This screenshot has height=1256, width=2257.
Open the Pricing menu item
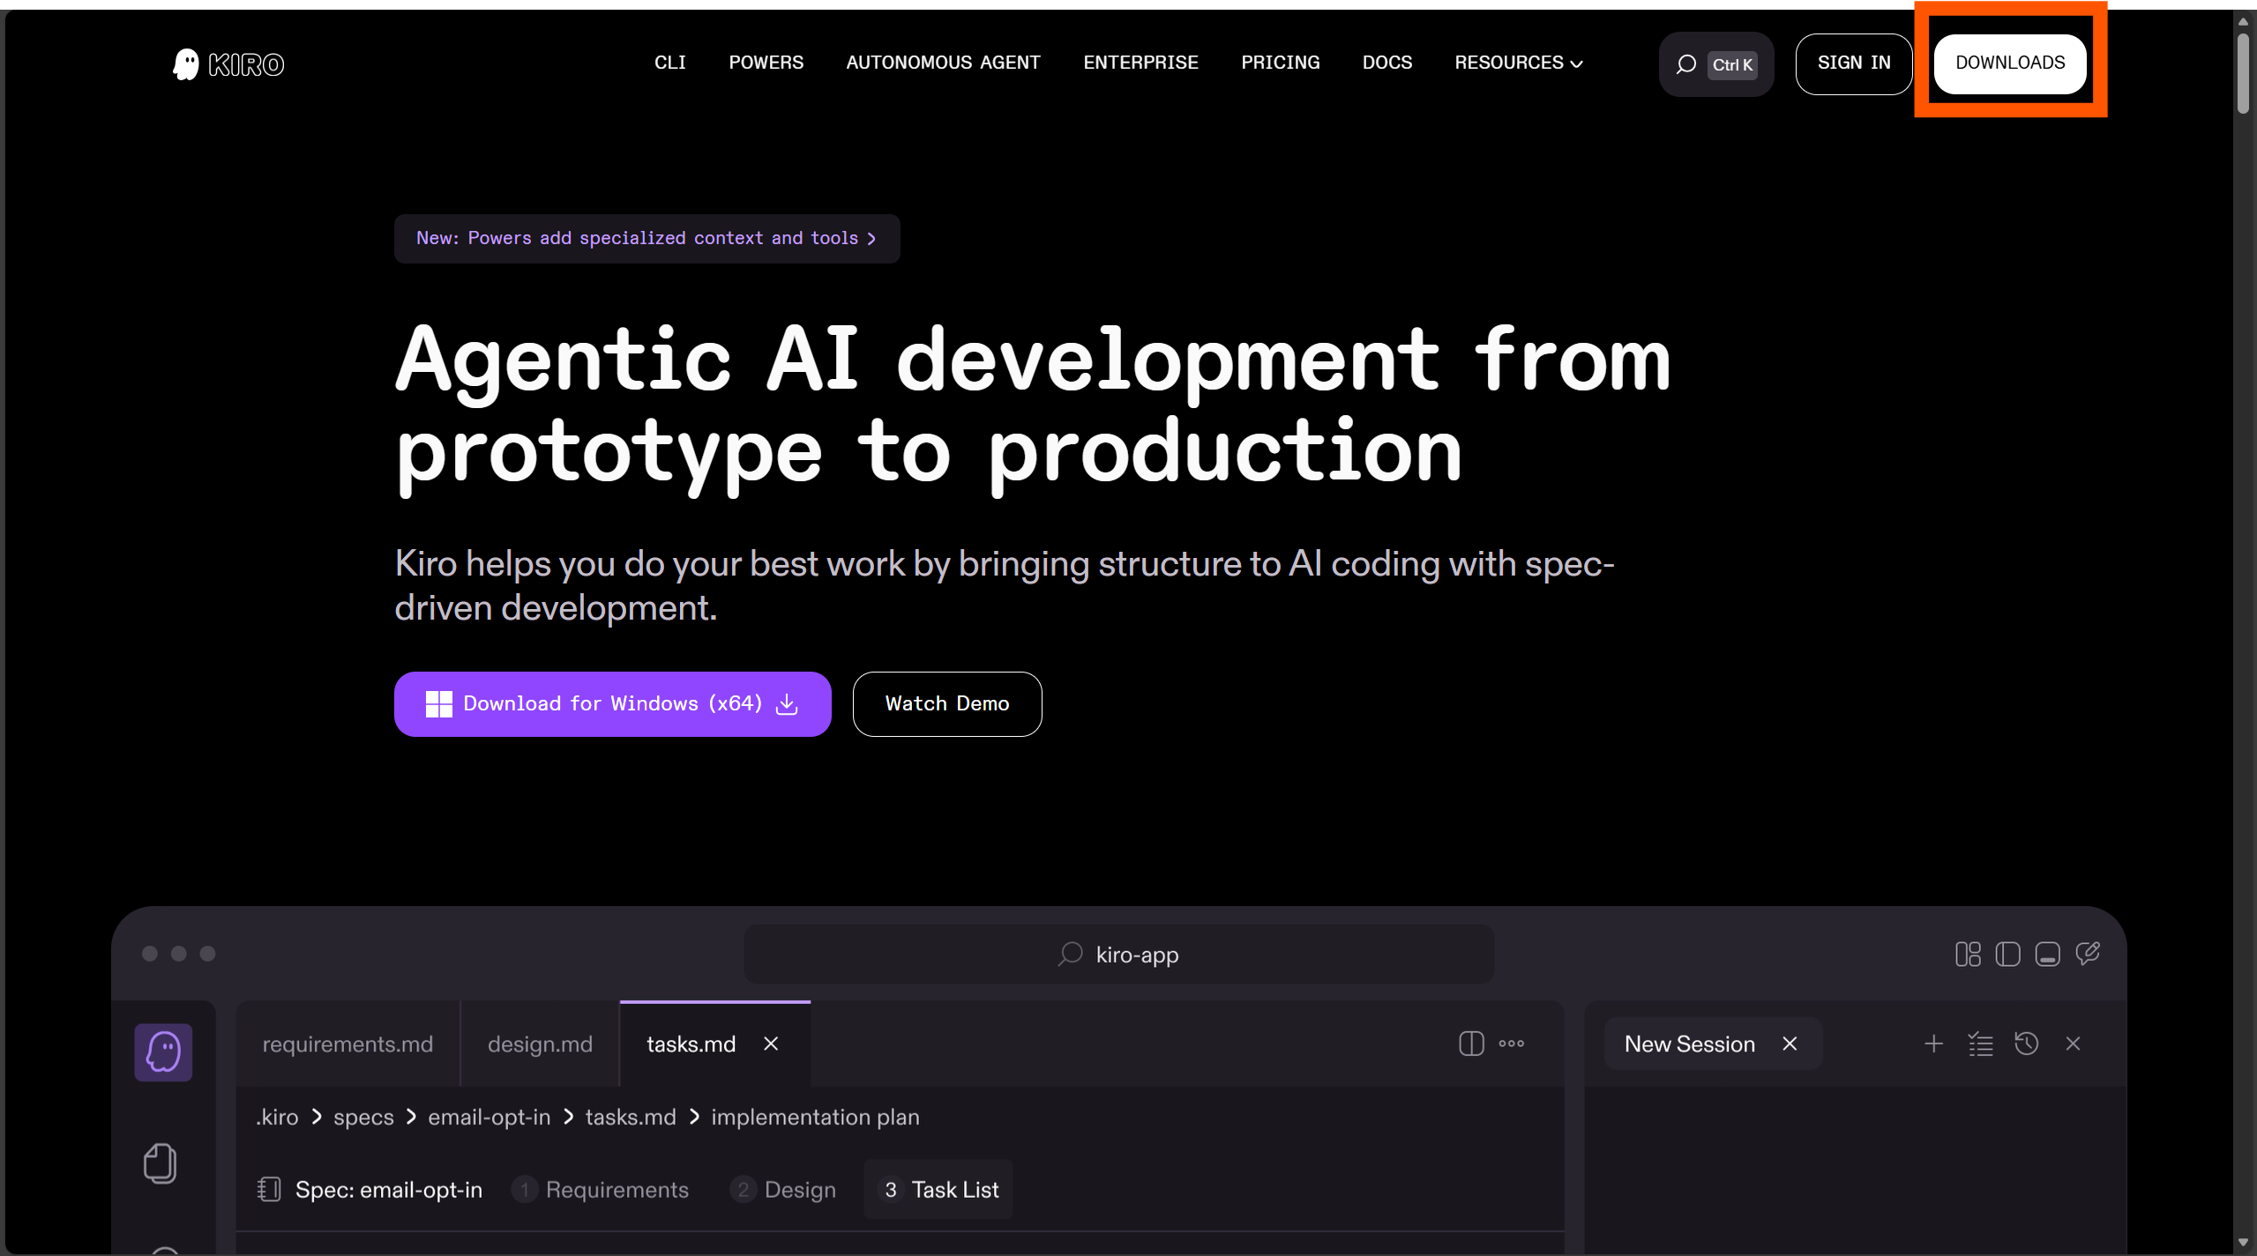pos(1280,63)
